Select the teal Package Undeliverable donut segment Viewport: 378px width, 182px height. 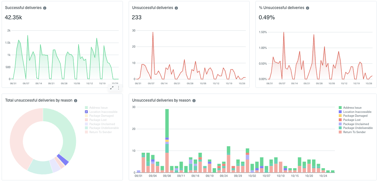pyautogui.click(x=41, y=167)
